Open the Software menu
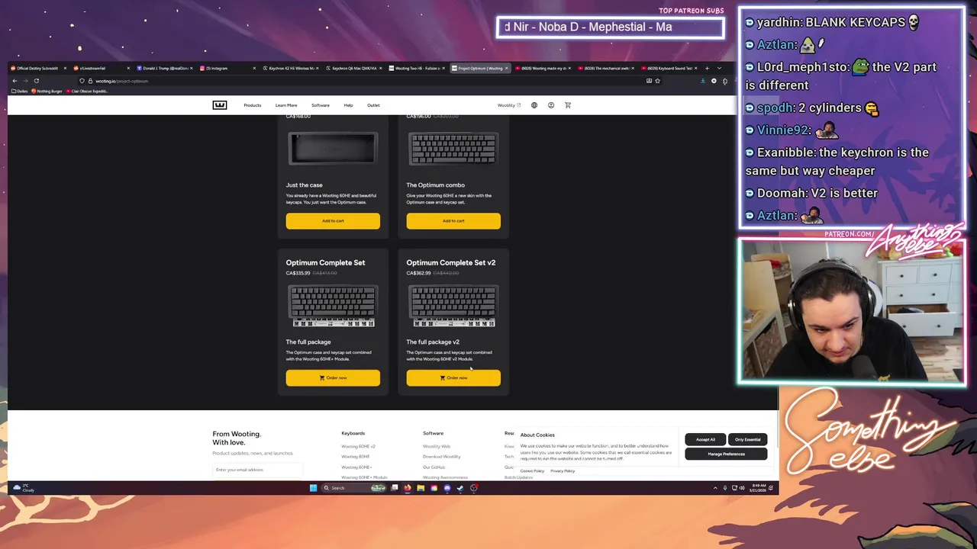 point(321,105)
